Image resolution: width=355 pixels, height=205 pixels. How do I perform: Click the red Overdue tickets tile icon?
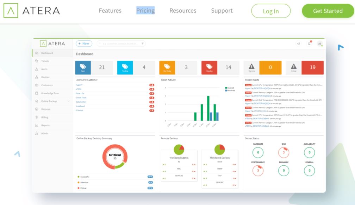[209, 67]
